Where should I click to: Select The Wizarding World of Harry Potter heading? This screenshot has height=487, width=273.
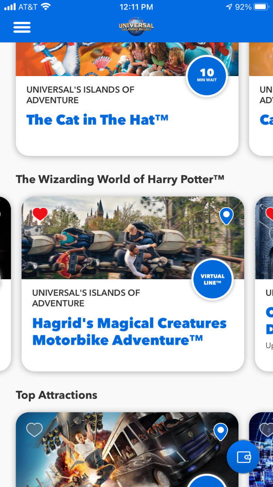click(120, 179)
